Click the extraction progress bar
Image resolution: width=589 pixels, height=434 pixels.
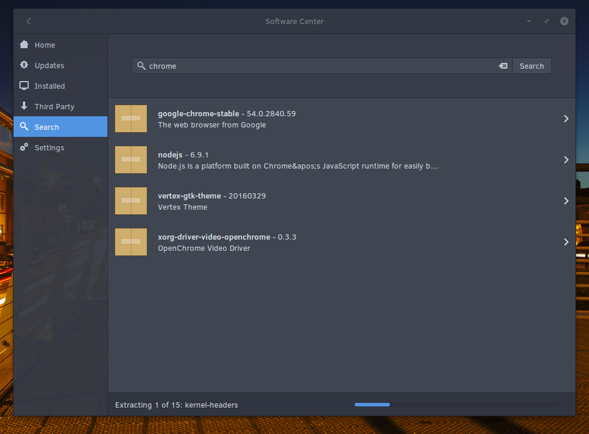click(457, 405)
